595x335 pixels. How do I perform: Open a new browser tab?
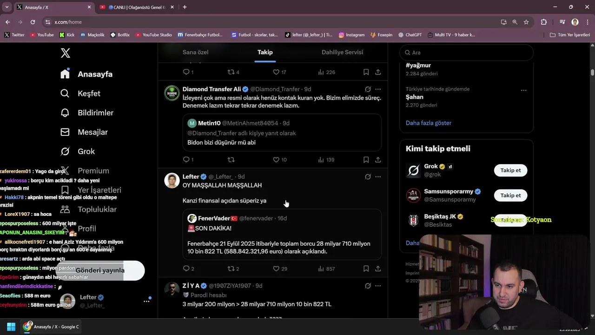click(x=185, y=7)
